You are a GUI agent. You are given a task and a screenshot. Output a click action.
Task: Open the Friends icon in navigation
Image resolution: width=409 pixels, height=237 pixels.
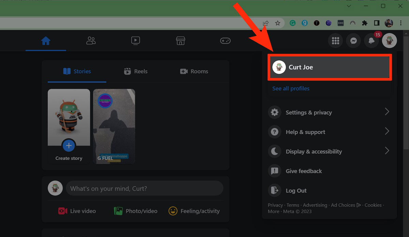(91, 41)
